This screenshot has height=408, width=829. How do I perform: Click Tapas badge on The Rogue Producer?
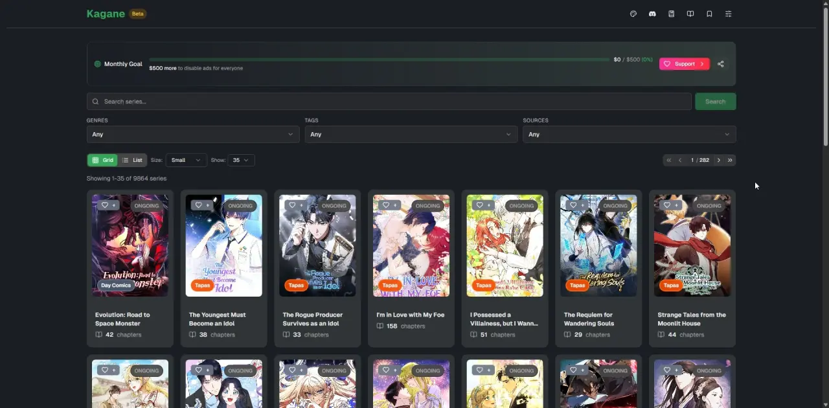click(296, 285)
